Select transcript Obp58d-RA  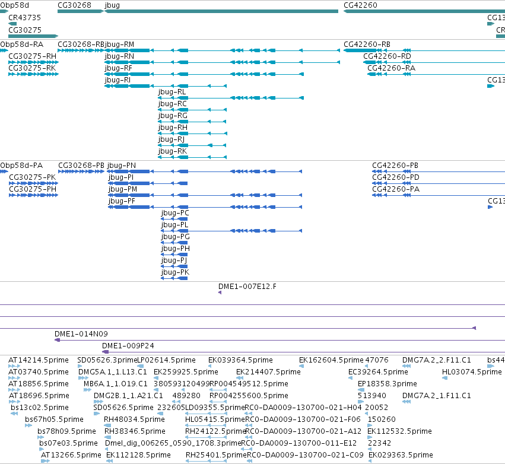(21, 45)
